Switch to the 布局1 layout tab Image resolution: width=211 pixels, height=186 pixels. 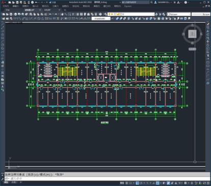[x=14, y=182]
